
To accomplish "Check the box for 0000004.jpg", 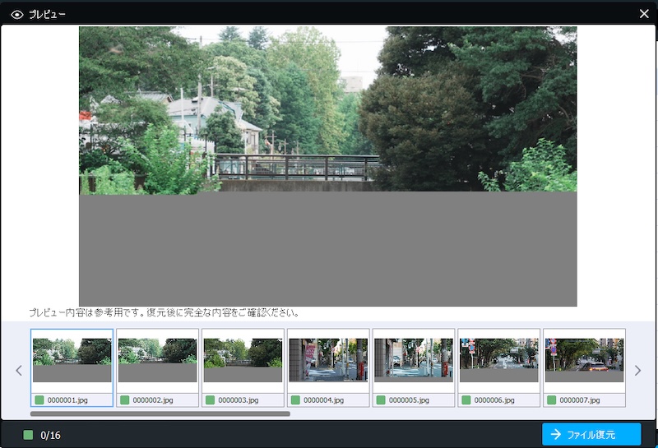I will pos(295,400).
